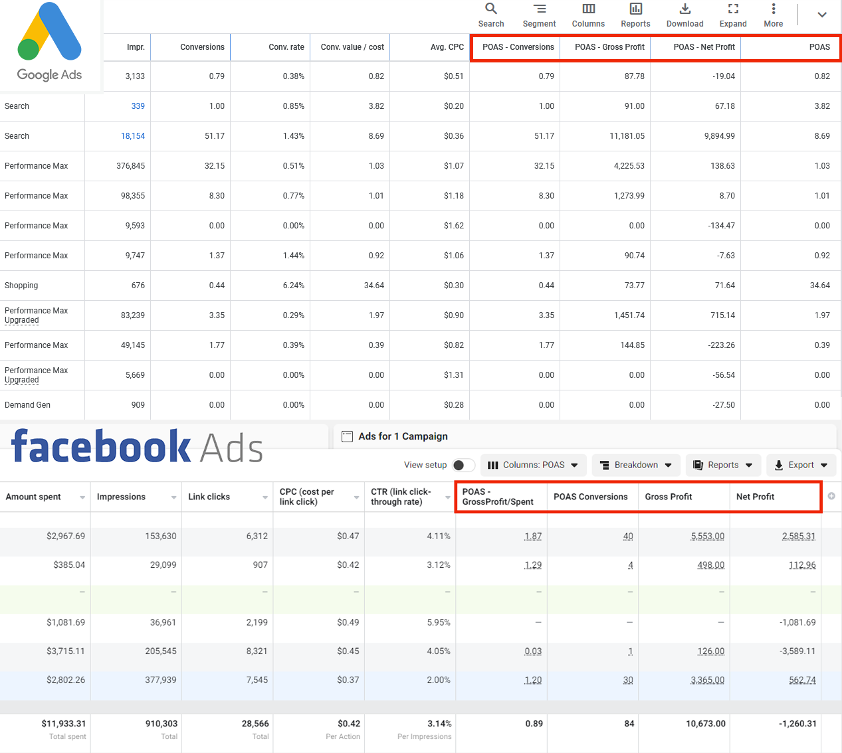Open CTR column sort arrow
This screenshot has width=842, height=753.
[448, 497]
